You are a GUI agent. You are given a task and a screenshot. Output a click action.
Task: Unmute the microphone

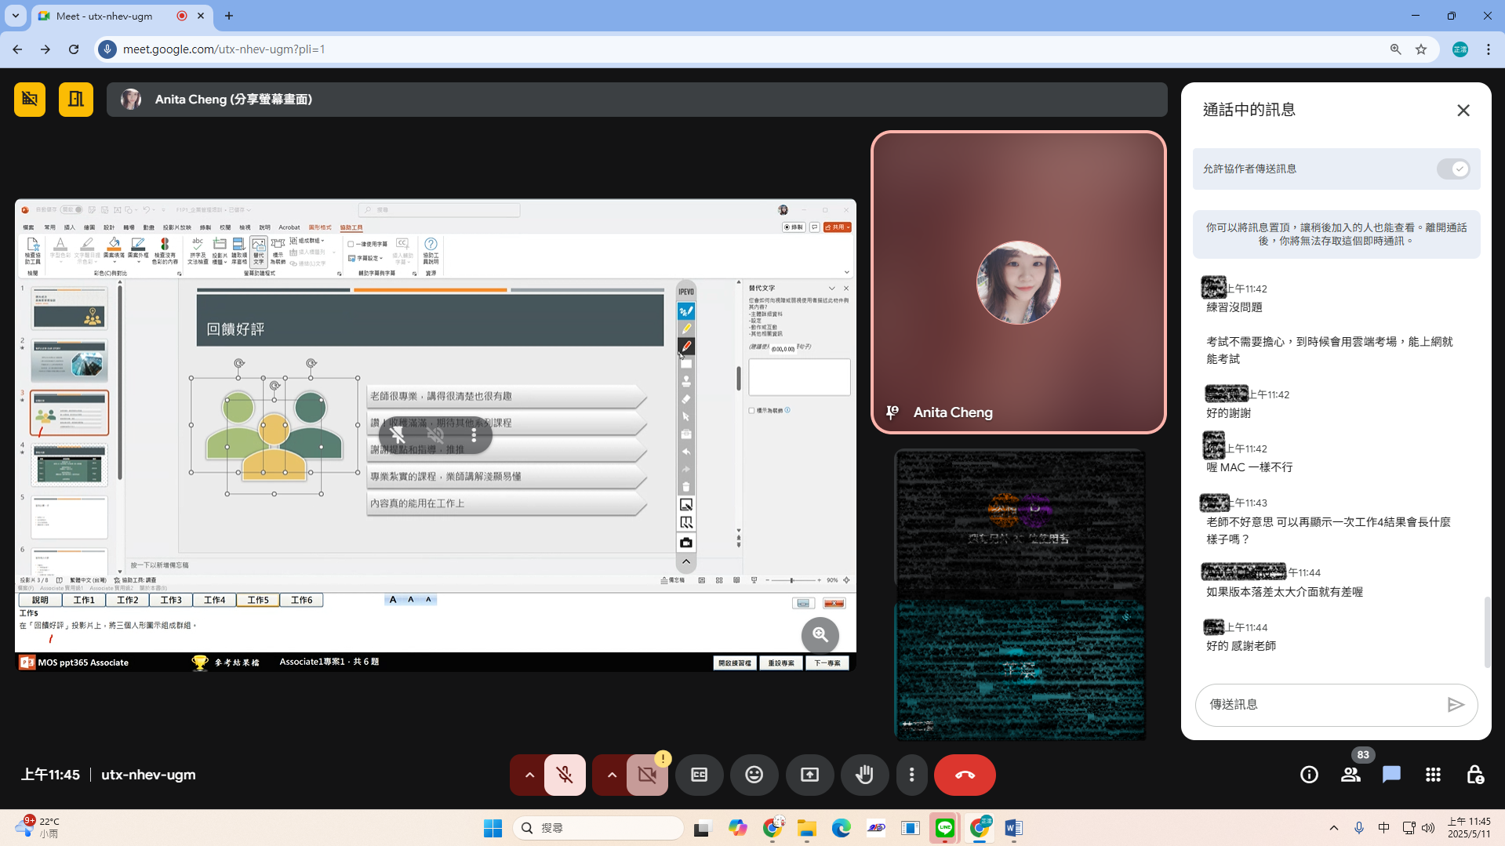pyautogui.click(x=565, y=775)
